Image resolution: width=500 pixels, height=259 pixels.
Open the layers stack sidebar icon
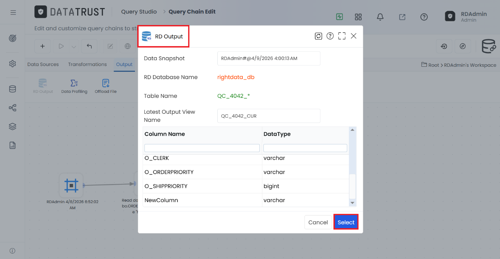point(13,127)
